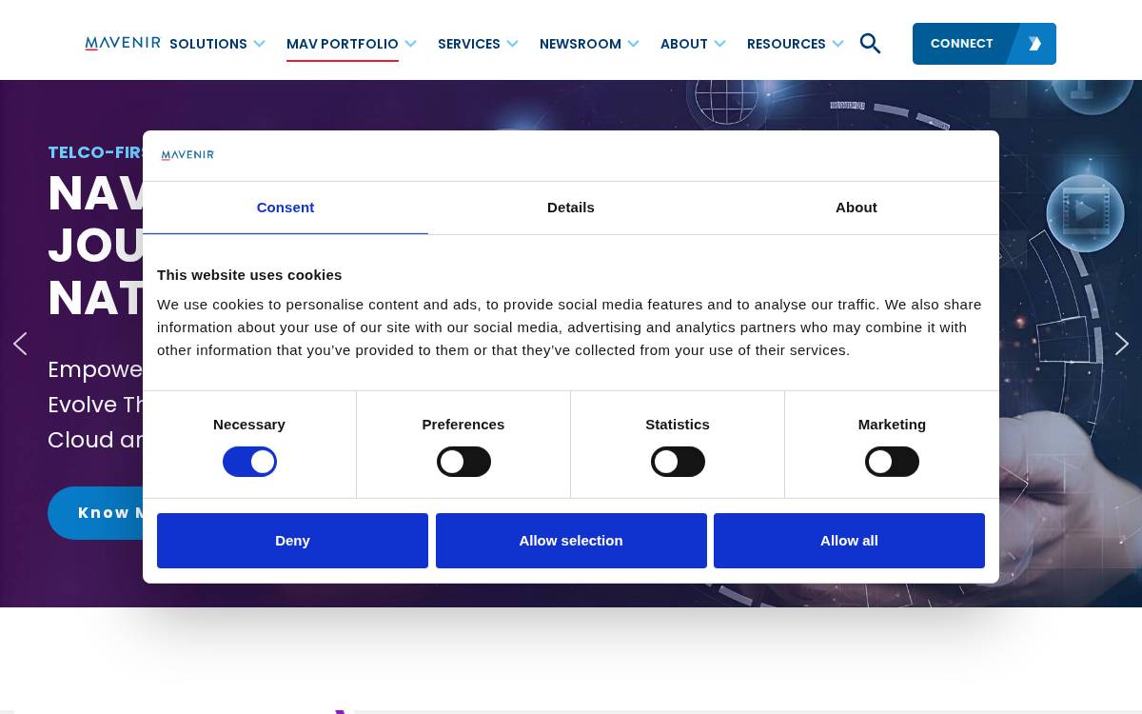Expand the About menu chevron

719,44
